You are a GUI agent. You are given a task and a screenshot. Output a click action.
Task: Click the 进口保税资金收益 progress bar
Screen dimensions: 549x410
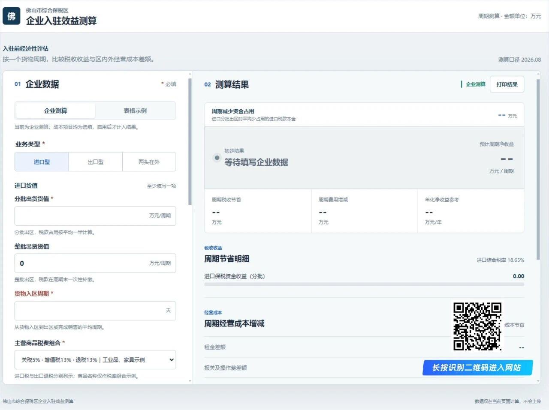click(x=364, y=284)
